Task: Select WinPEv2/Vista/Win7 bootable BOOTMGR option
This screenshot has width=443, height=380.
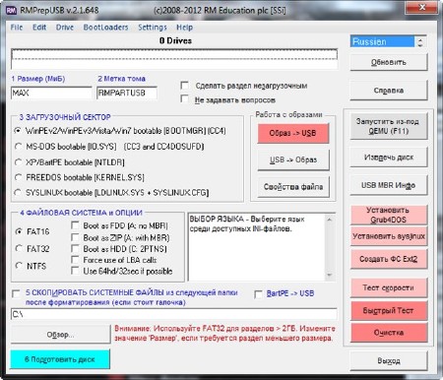Action: tap(18, 131)
